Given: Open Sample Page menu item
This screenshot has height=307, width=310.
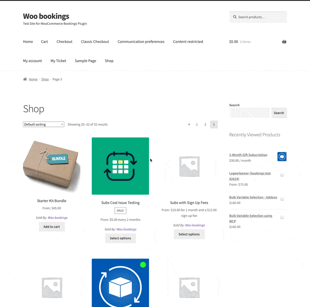Looking at the screenshot, I should point(85,61).
